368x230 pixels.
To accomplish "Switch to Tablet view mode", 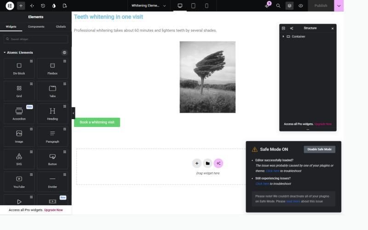I will point(193,6).
